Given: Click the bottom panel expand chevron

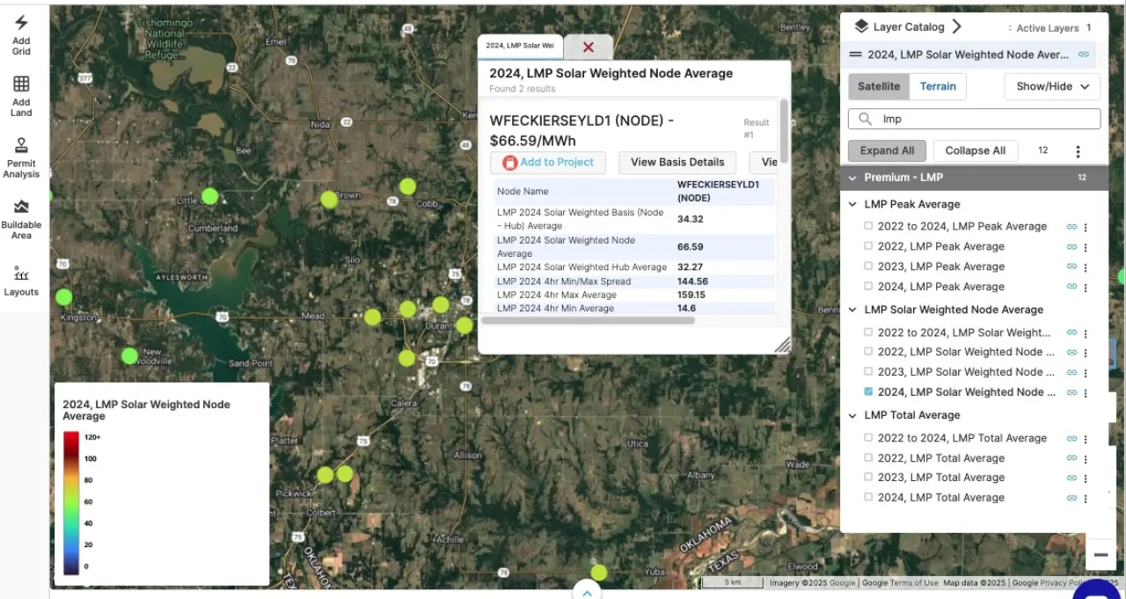Looking at the screenshot, I should [587, 593].
